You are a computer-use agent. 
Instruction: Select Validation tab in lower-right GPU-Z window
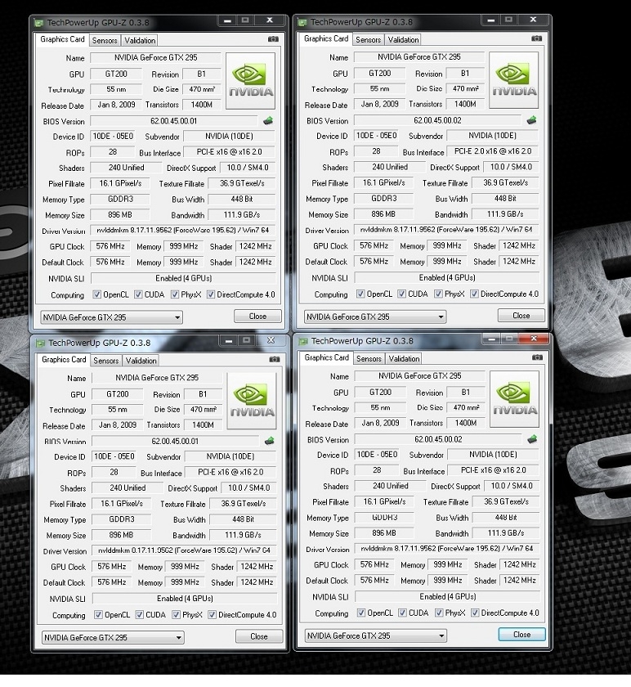click(x=404, y=359)
